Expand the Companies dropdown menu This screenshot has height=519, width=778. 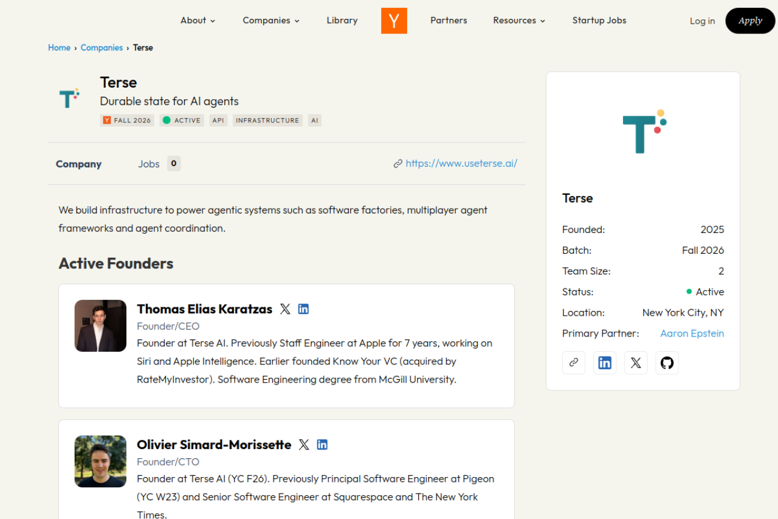coord(271,21)
